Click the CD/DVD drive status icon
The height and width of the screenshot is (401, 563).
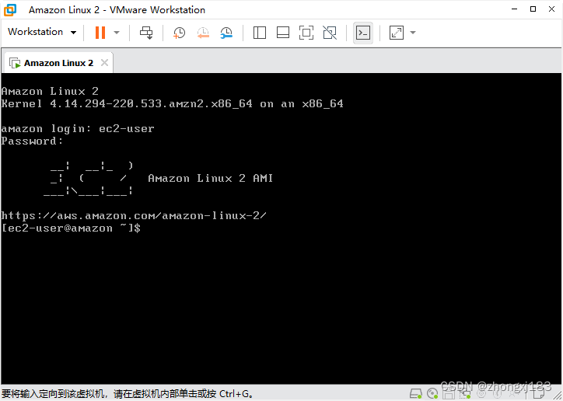(x=432, y=393)
